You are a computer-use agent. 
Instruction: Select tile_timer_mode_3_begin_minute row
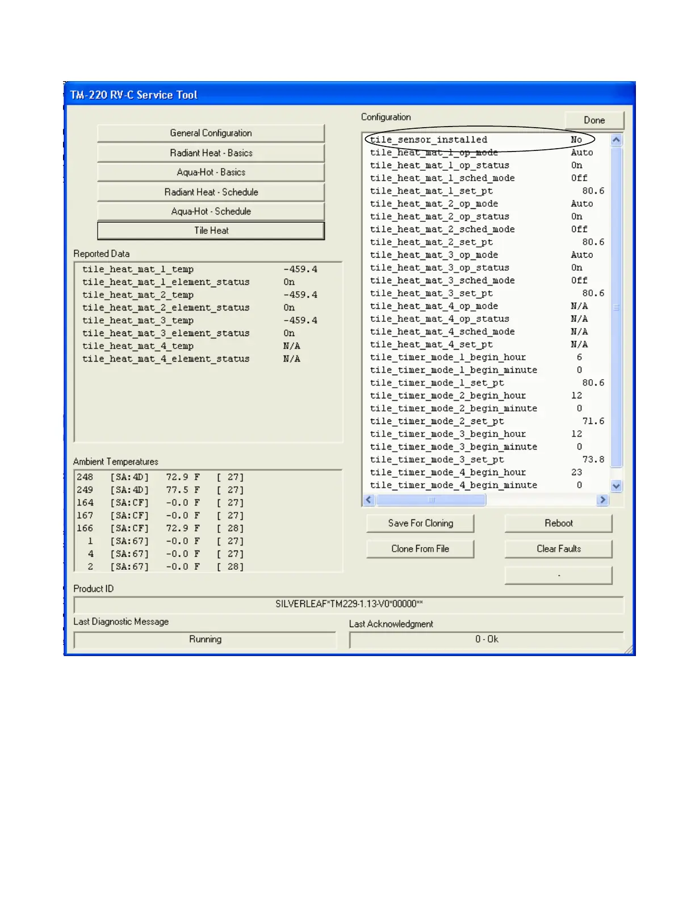[486, 447]
